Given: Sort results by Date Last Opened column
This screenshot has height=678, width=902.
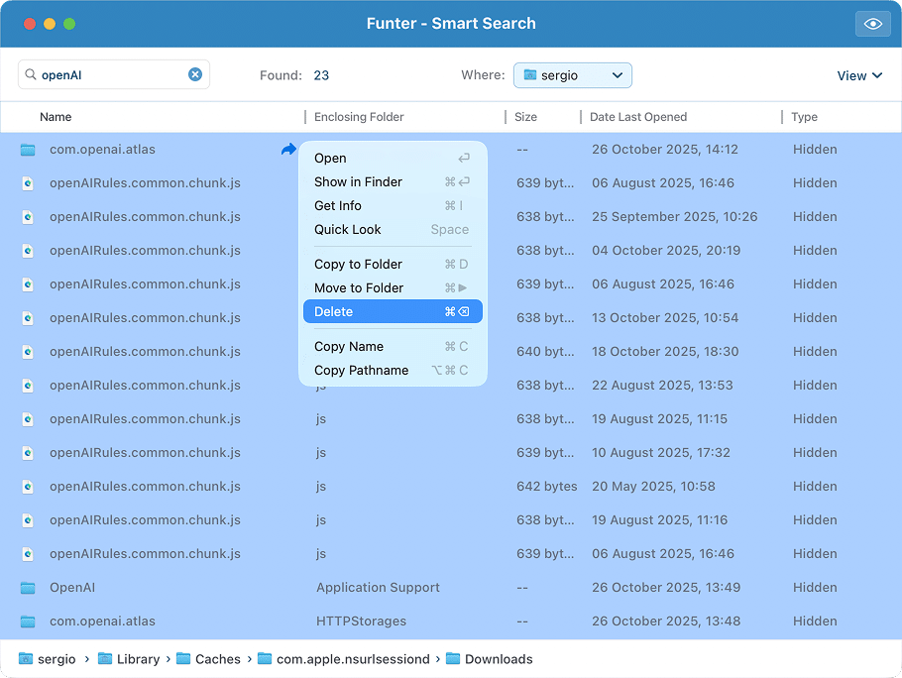Looking at the screenshot, I should (638, 117).
